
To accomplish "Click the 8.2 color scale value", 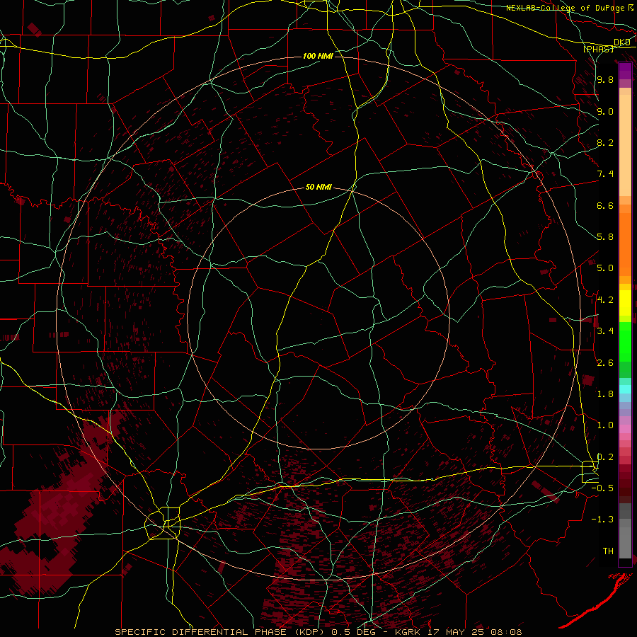I will click(605, 142).
